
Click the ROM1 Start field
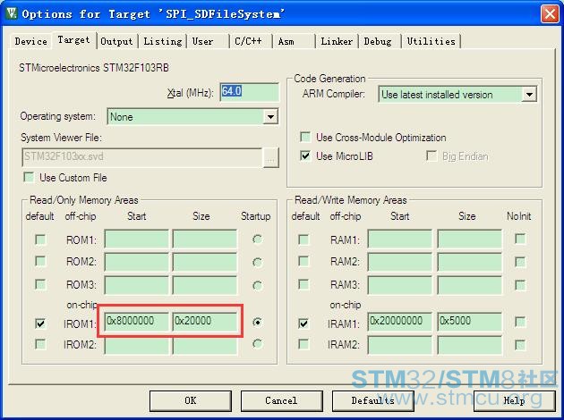click(x=136, y=239)
